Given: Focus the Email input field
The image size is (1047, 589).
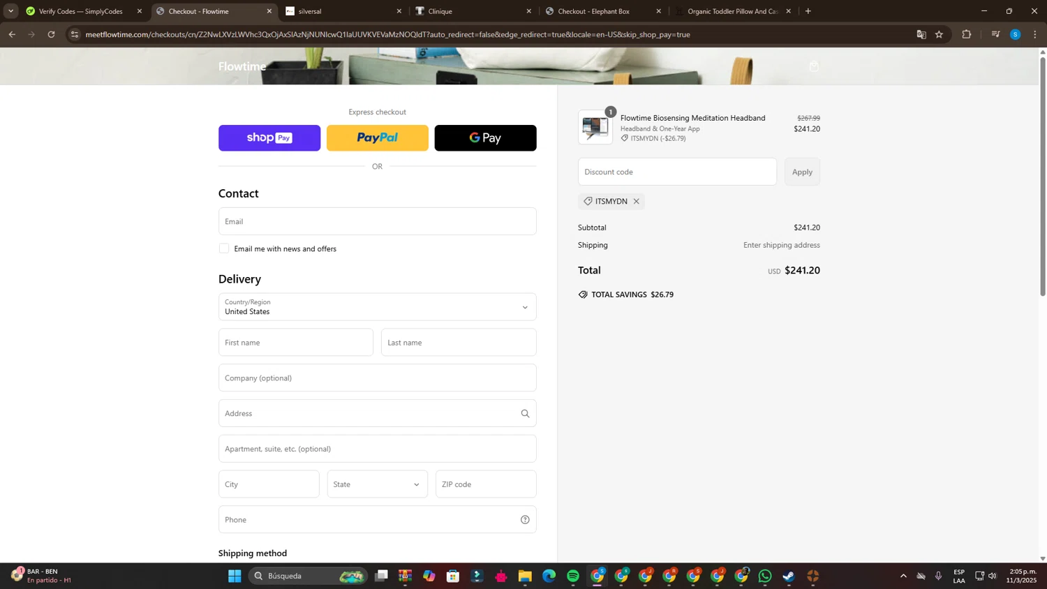Looking at the screenshot, I should tap(377, 221).
